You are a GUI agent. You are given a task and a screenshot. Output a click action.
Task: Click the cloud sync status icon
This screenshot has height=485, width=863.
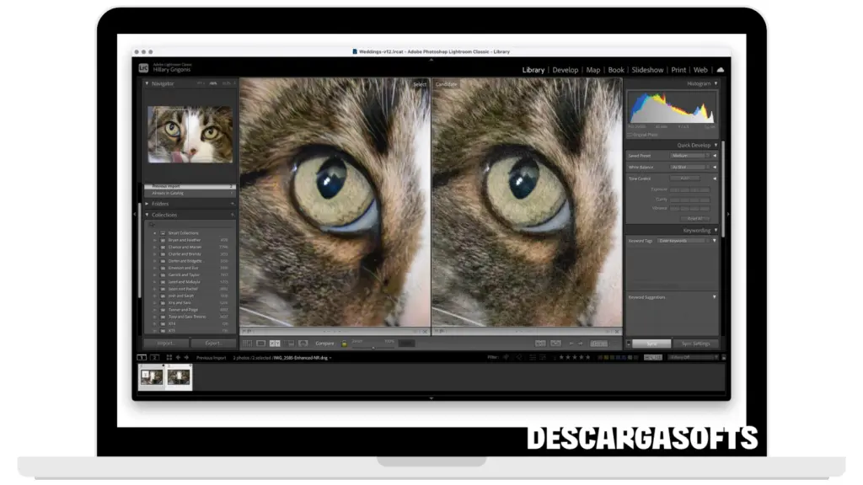pyautogui.click(x=720, y=70)
